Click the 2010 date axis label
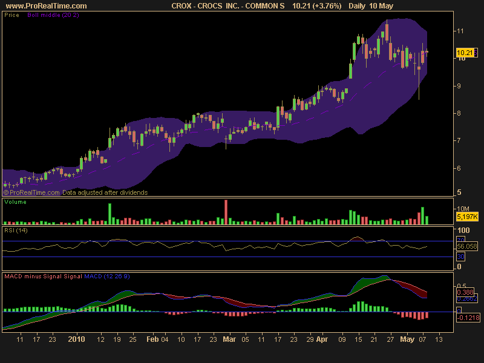The width and height of the screenshot is (484, 363). click(76, 339)
